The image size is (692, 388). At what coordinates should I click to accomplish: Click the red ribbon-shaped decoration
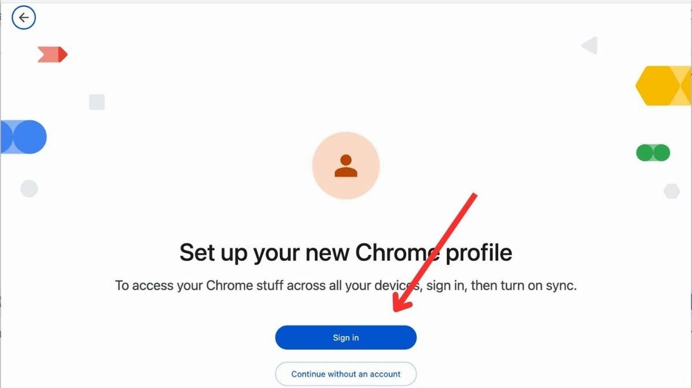point(53,55)
